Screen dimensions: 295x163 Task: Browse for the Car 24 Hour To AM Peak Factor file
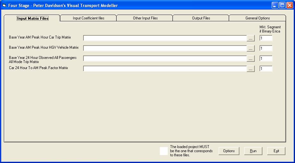coord(251,69)
